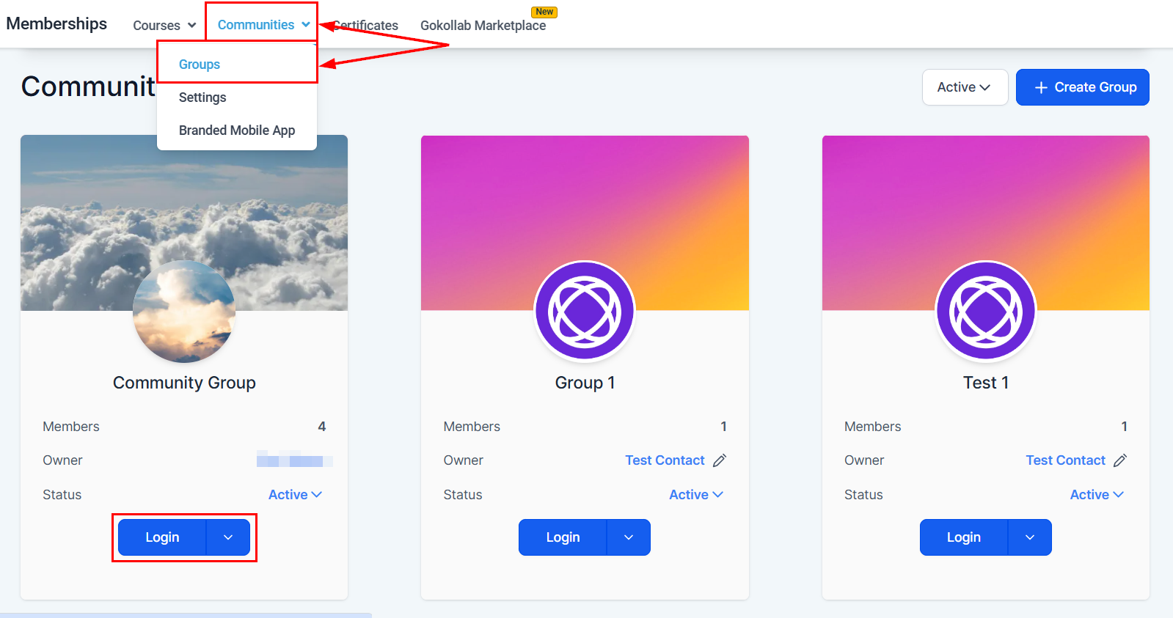Open Gokollab Marketplace tab
Viewport: 1173px width, 618px height.
coord(483,26)
